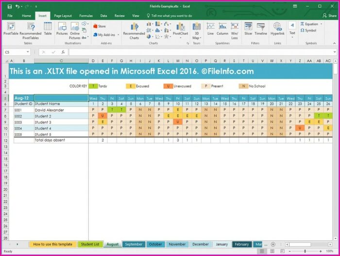
Task: Open My Add-ins dropdown
Action: pos(119,34)
